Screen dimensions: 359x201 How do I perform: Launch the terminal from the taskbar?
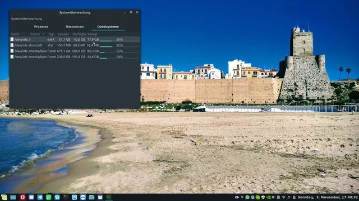point(66,197)
